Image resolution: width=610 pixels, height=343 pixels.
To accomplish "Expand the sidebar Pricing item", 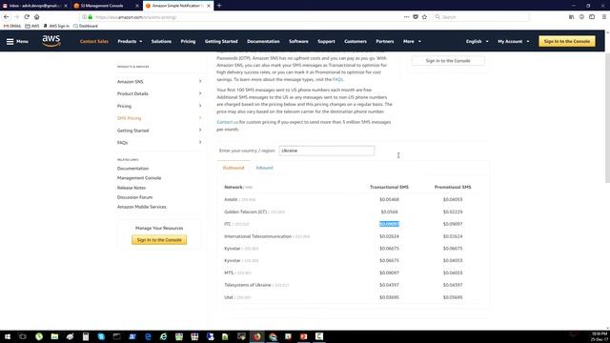I will point(159,106).
